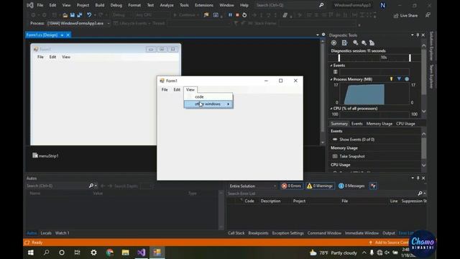
Task: Collapse the Process Memory (MB) section
Action: point(331,79)
